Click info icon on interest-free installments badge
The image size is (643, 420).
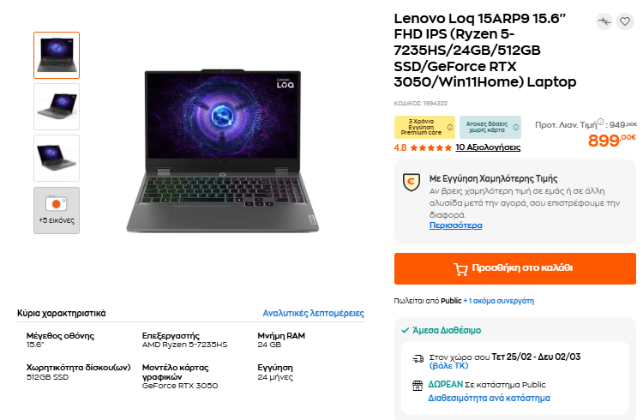pos(515,127)
